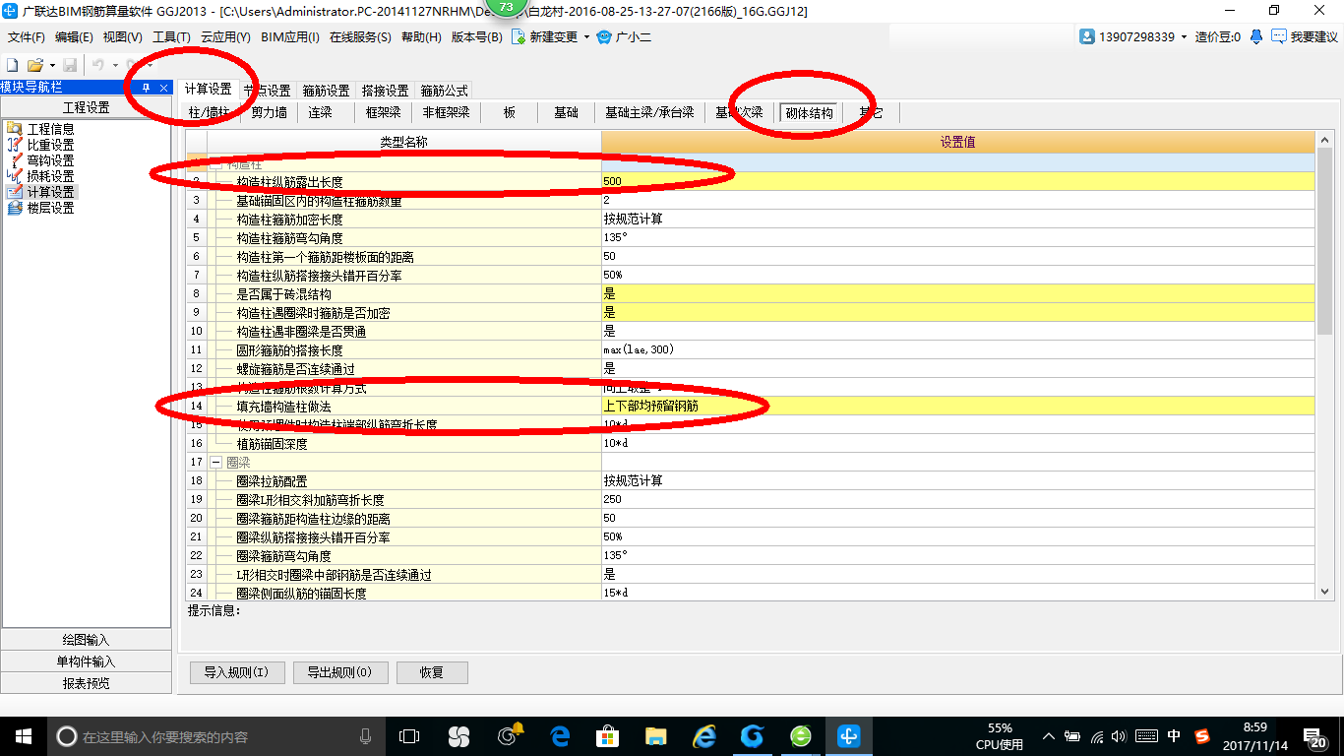
Task: Click the Windows Start button
Action: (x=23, y=736)
